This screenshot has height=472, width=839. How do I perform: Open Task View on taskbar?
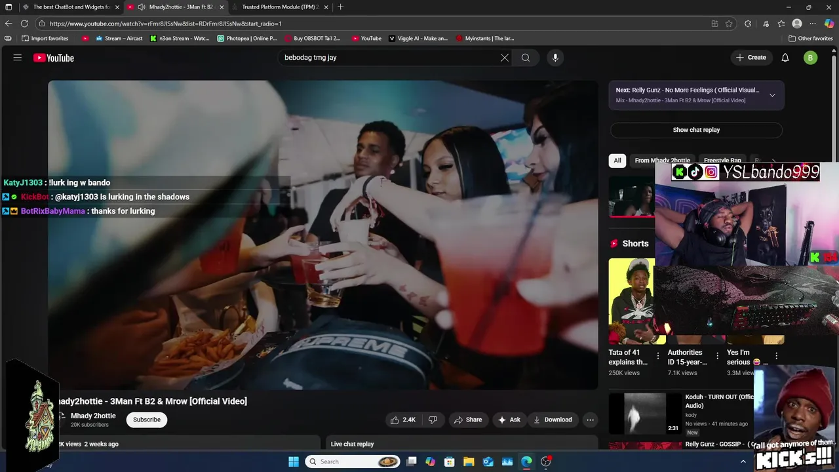(x=411, y=462)
